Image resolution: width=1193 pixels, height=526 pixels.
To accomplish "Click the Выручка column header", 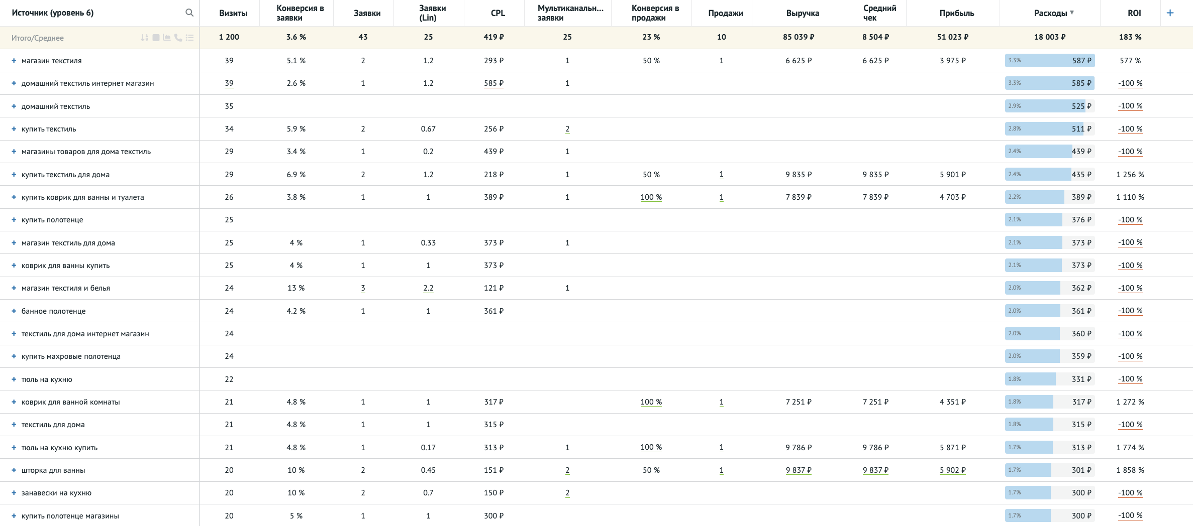I will pyautogui.click(x=803, y=13).
